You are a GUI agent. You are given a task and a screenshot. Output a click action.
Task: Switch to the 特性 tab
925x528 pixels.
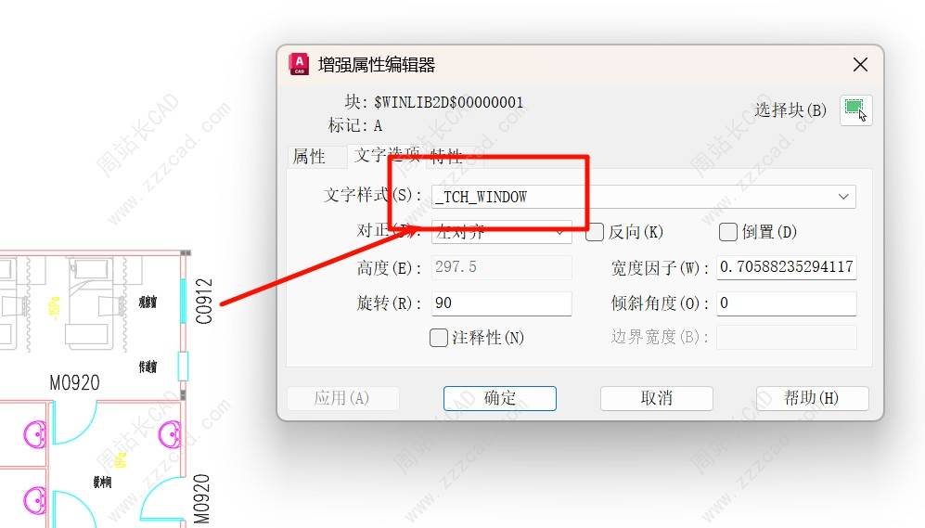pyautogui.click(x=446, y=156)
